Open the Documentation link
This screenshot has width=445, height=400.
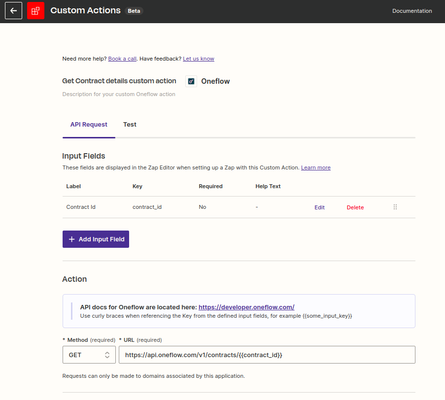point(412,10)
